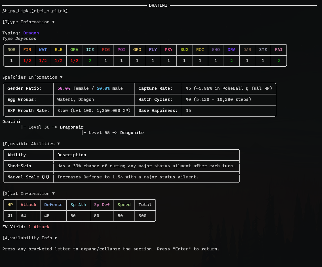Collapse the Stat Information section
Screen dimensions: 322x267
coord(28,194)
